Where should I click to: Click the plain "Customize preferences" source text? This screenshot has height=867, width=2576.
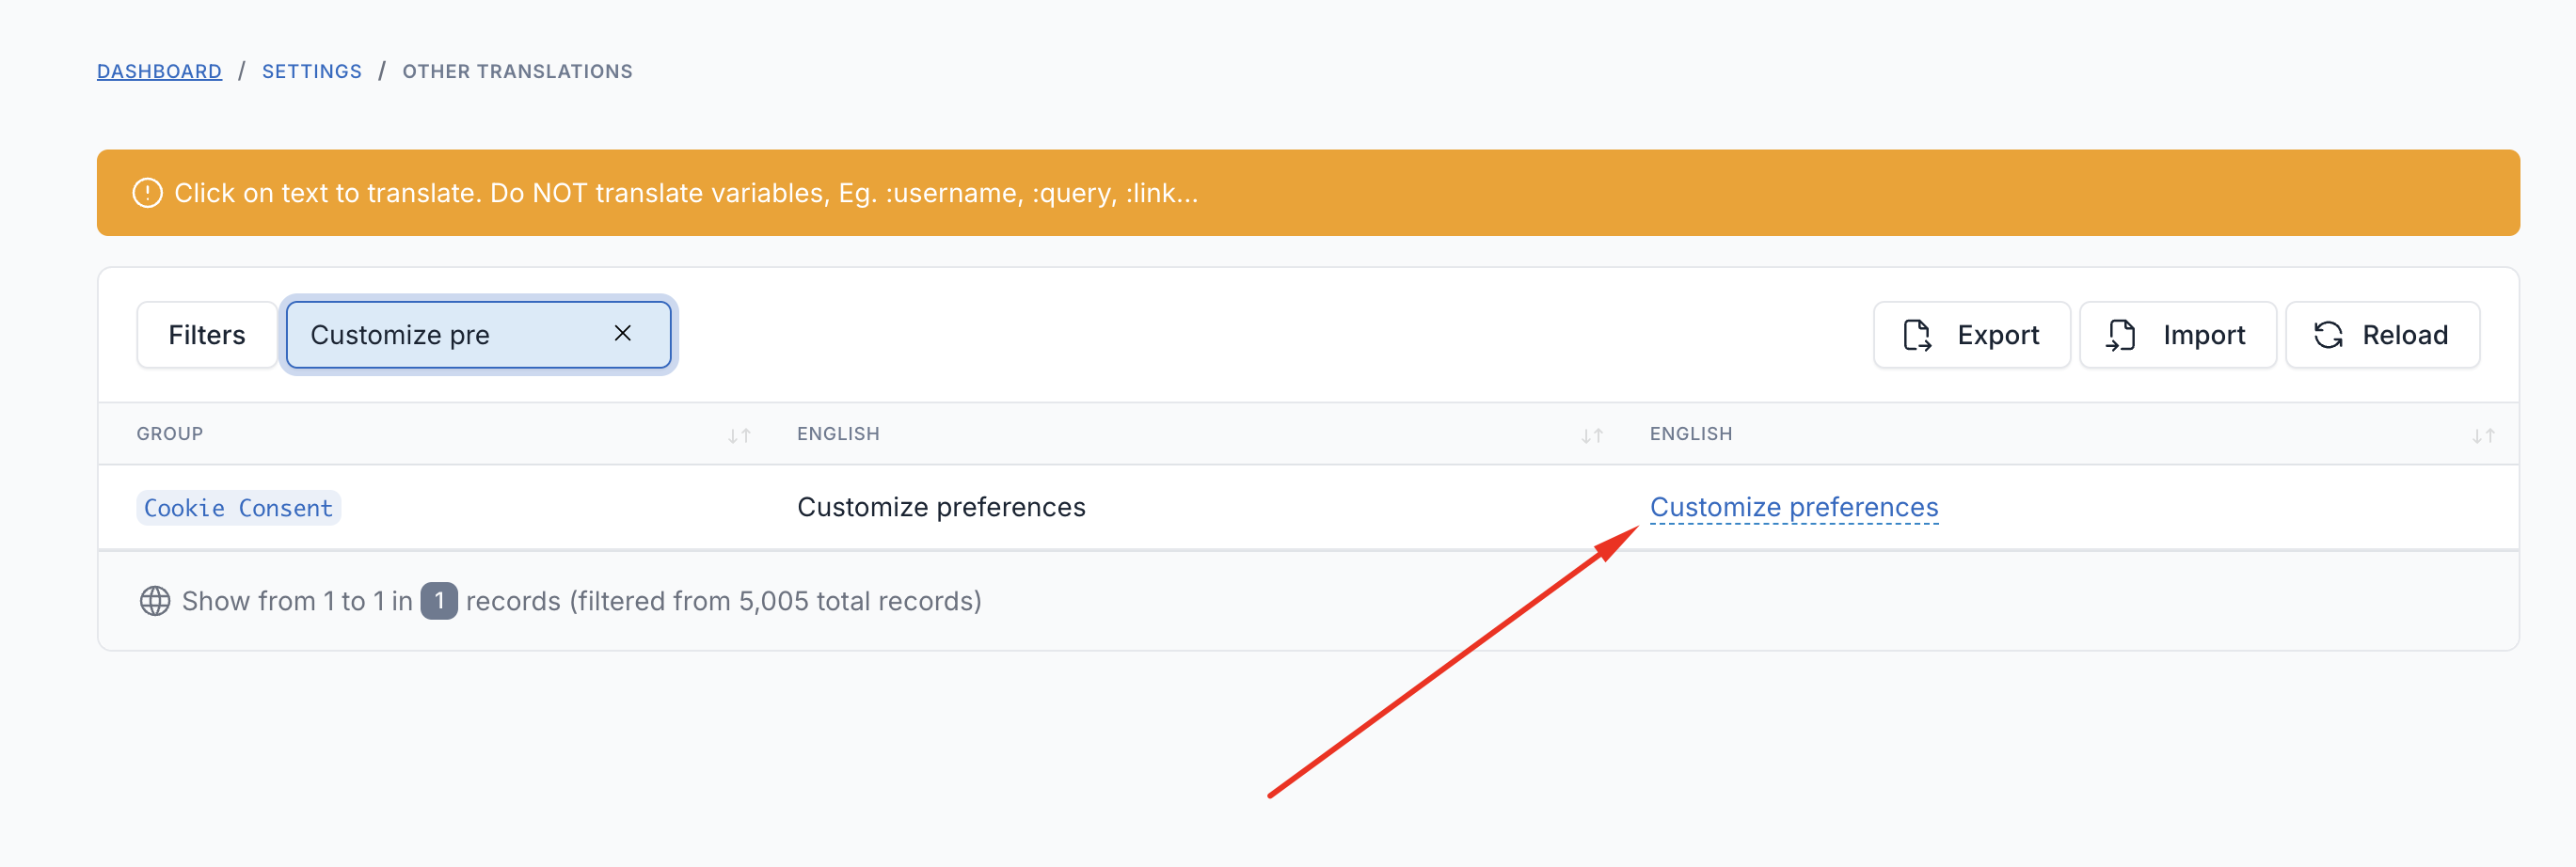940,507
